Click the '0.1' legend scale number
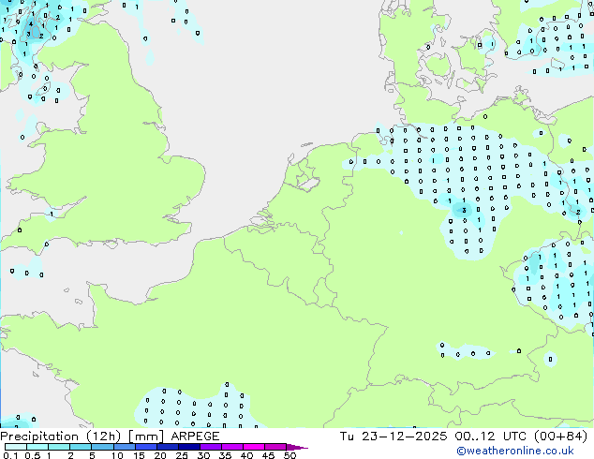 pyautogui.click(x=10, y=455)
